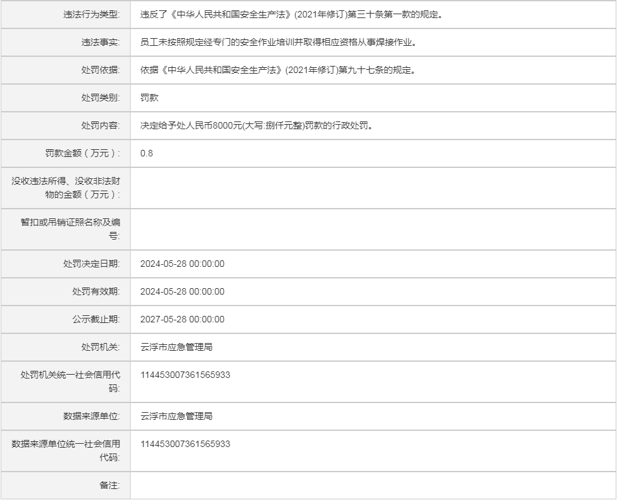This screenshot has width=617, height=500.
Task: Click the 暂扣或吊销证照名称及编号 label
Action: tap(70, 229)
